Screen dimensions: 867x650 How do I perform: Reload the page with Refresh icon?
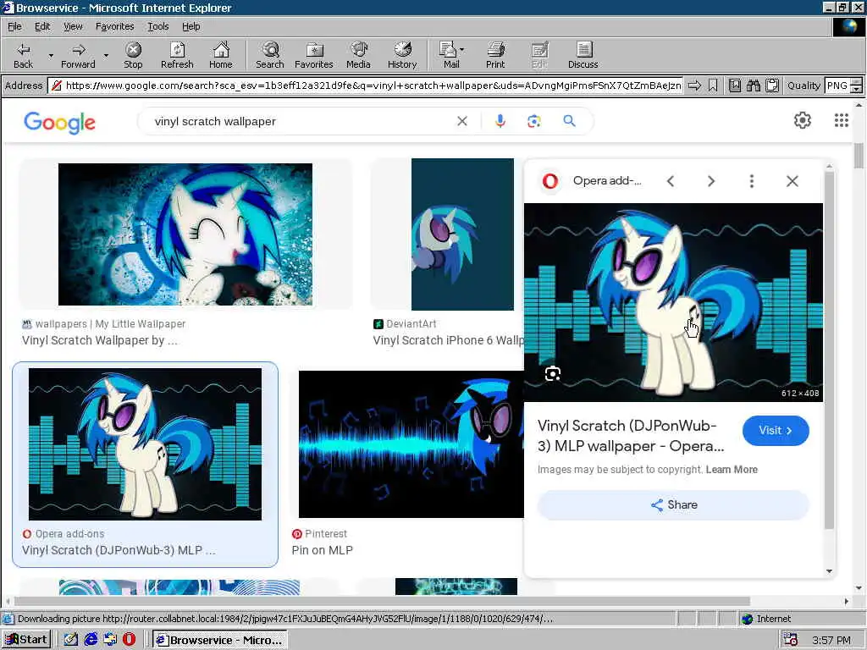pos(177,55)
